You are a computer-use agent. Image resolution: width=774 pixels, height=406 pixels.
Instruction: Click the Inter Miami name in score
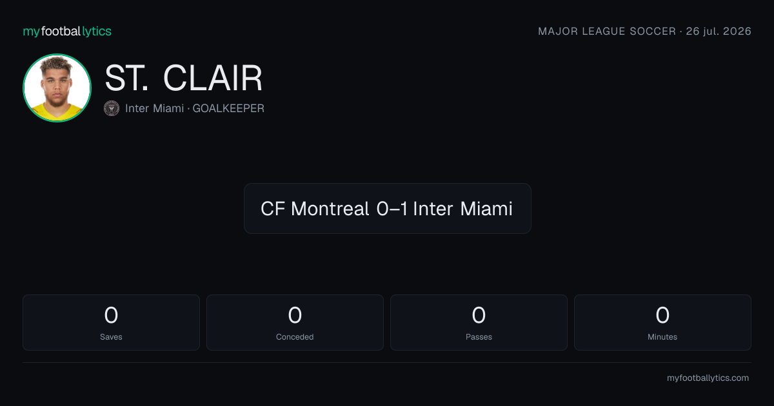pos(463,209)
